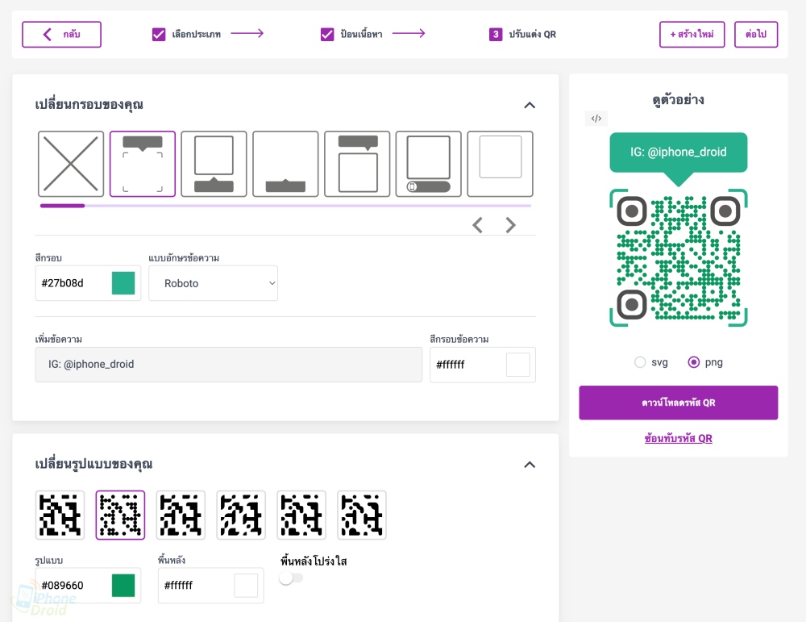Open the overlay QR code link

[x=679, y=438]
